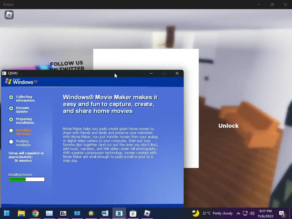Open the notification center icon
Viewport: 292px width, 219px height.
(282, 214)
